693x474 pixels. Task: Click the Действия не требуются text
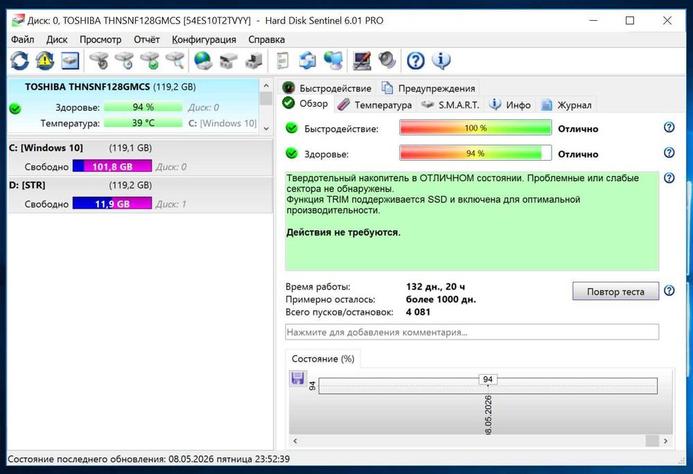click(344, 232)
